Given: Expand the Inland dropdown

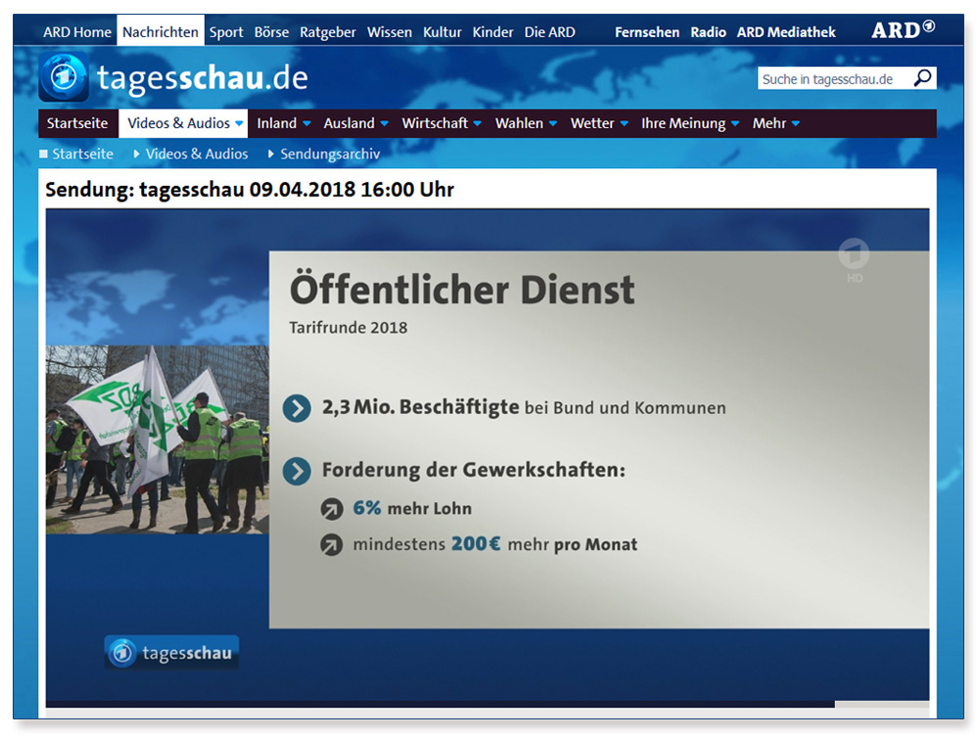Looking at the screenshot, I should 306,123.
